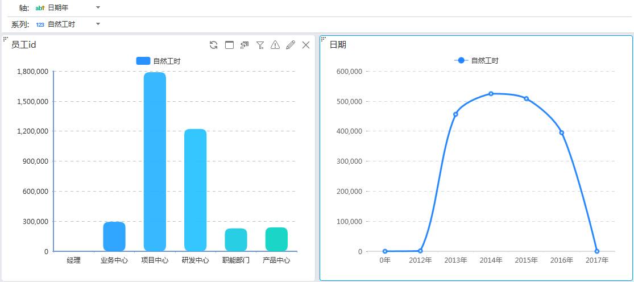Maximize the 员工id chart window
This screenshot has width=634, height=282.
click(x=229, y=45)
